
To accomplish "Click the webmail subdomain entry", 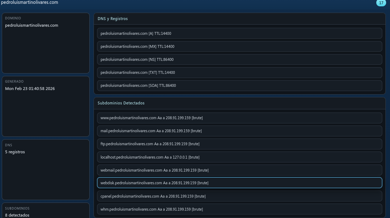I will [239, 170].
